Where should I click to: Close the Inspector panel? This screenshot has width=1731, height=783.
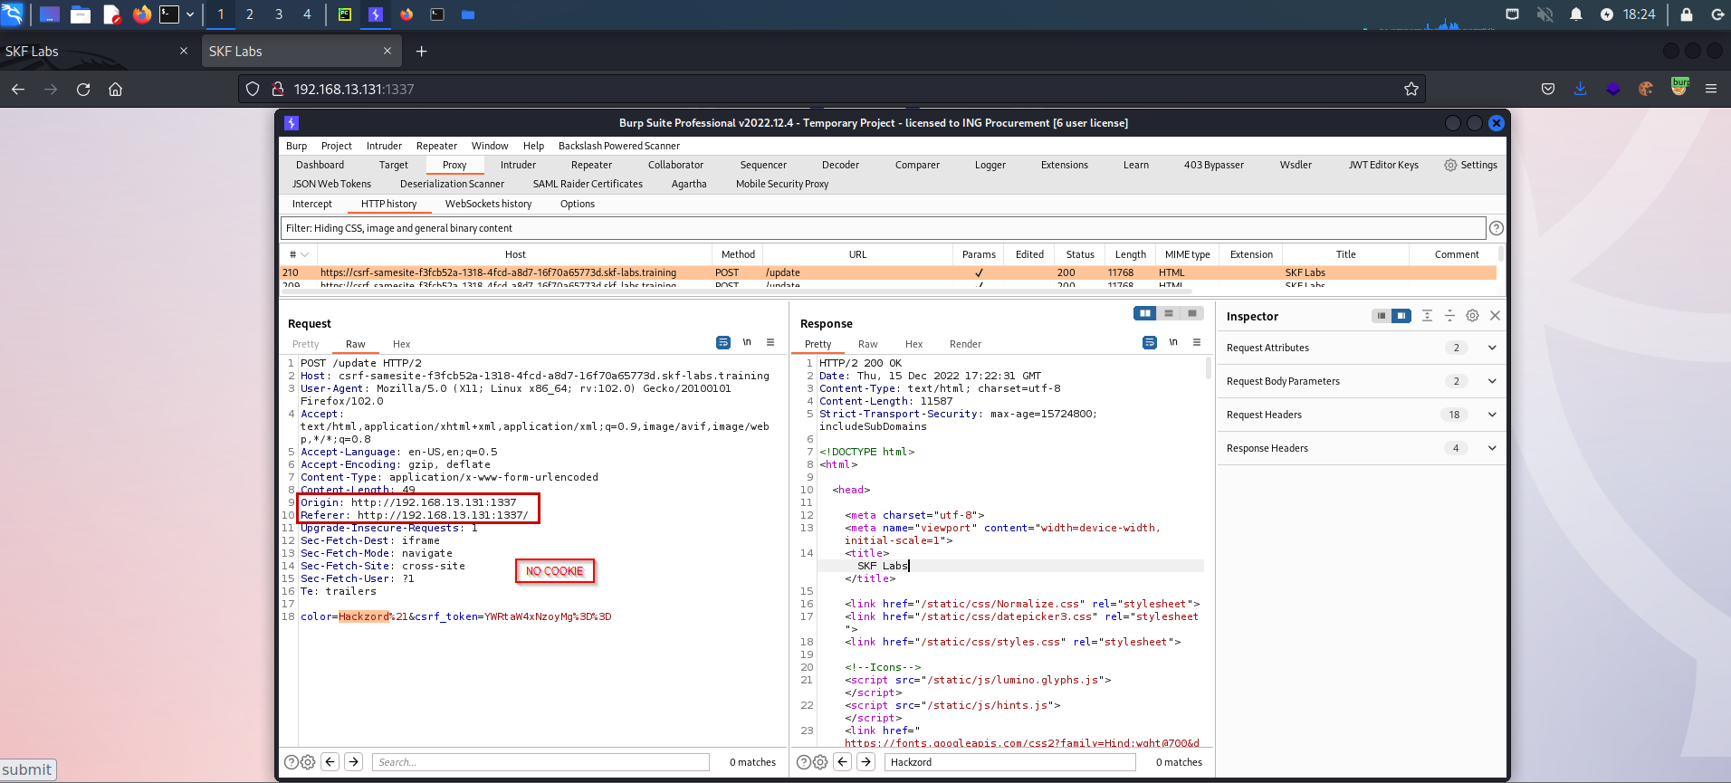point(1495,316)
